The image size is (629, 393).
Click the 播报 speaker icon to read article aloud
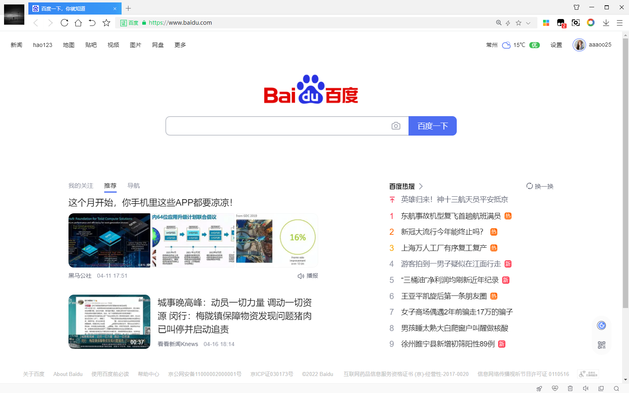(300, 276)
